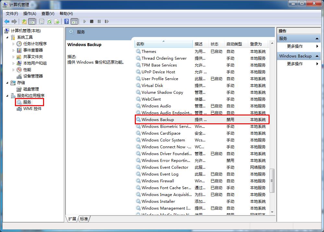The width and height of the screenshot is (324, 232).
Task: Select Shared Folders (共享文件夹) tree icon
Action: point(19,57)
